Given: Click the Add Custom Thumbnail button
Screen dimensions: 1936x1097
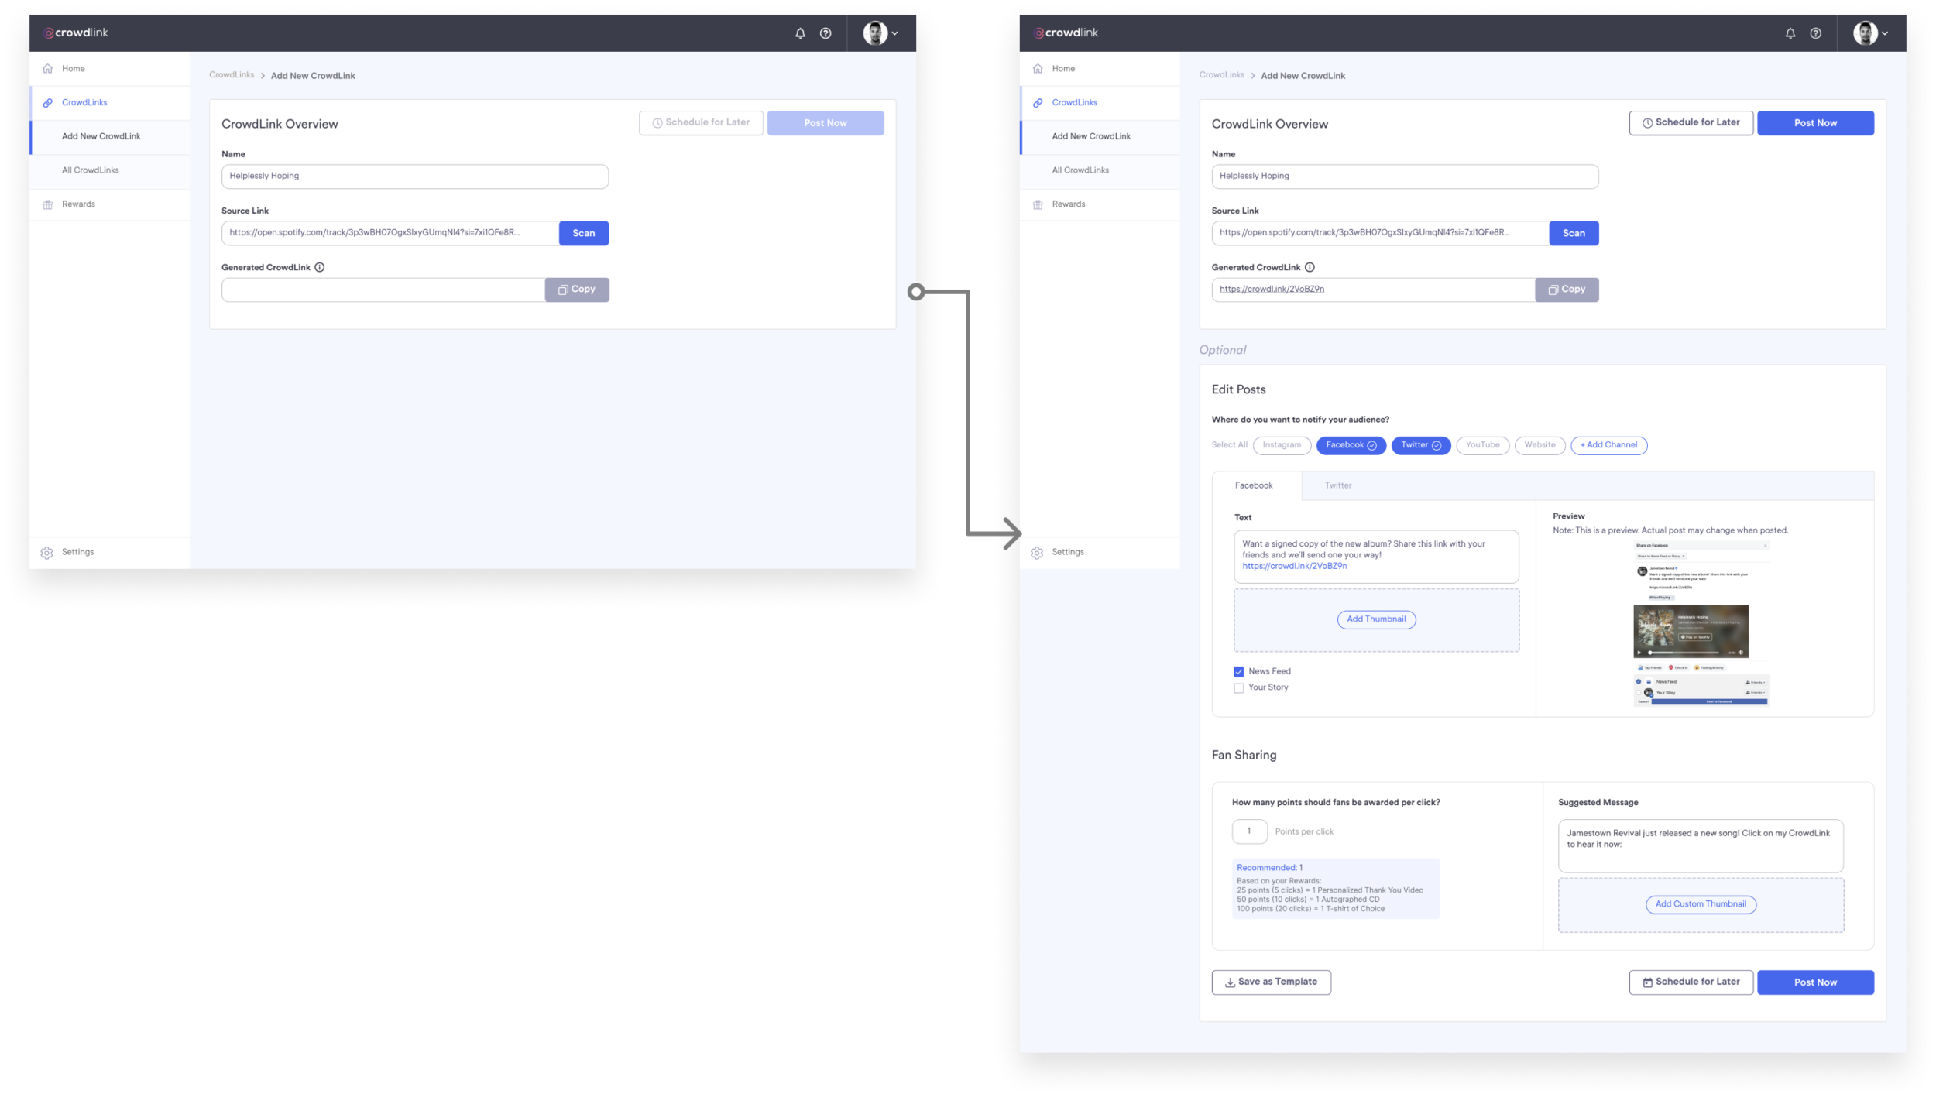Looking at the screenshot, I should click(x=1700, y=904).
